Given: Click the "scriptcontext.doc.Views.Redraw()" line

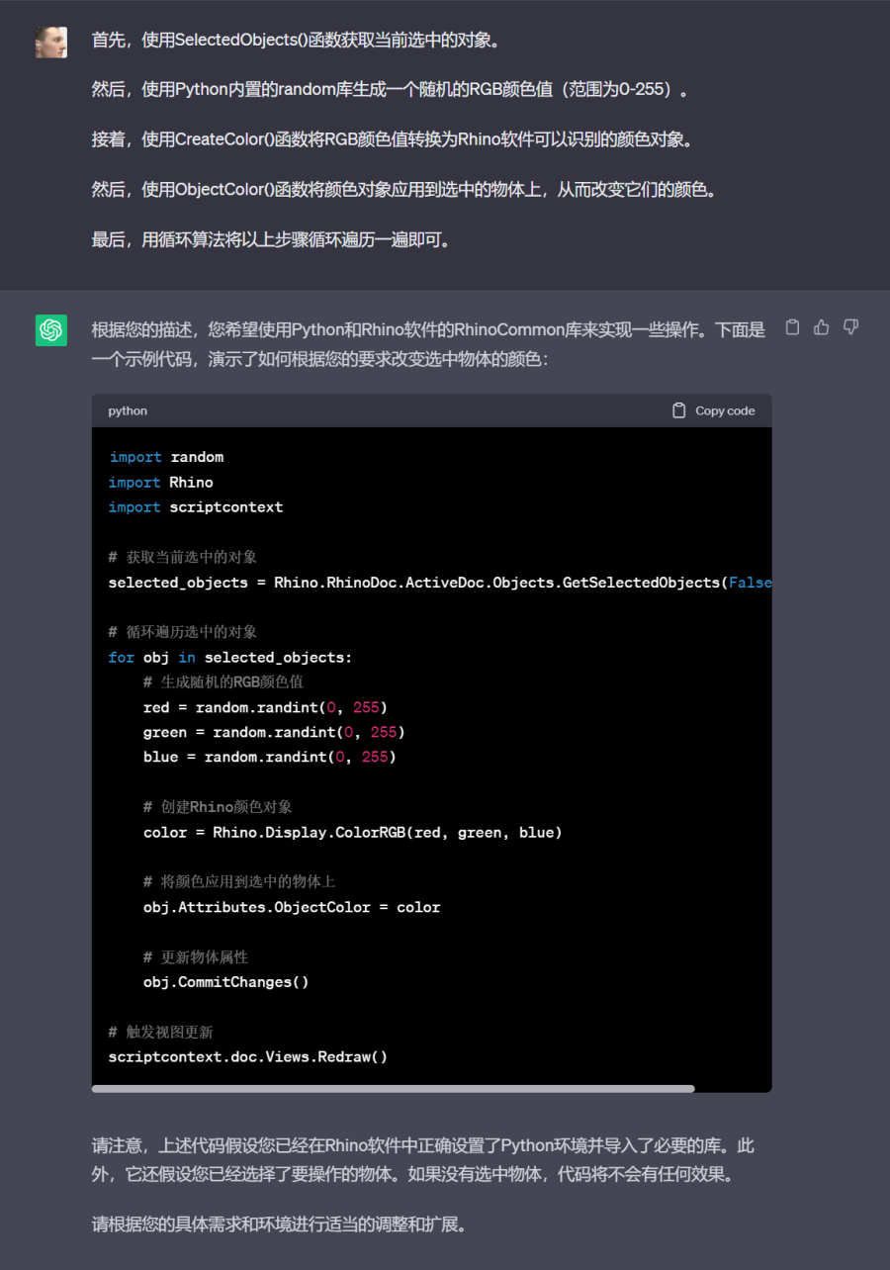Looking at the screenshot, I should [x=248, y=1056].
